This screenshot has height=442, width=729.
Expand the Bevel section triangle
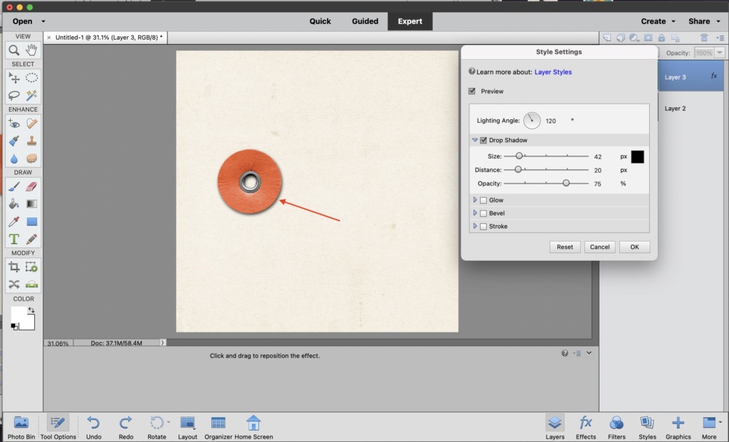475,212
